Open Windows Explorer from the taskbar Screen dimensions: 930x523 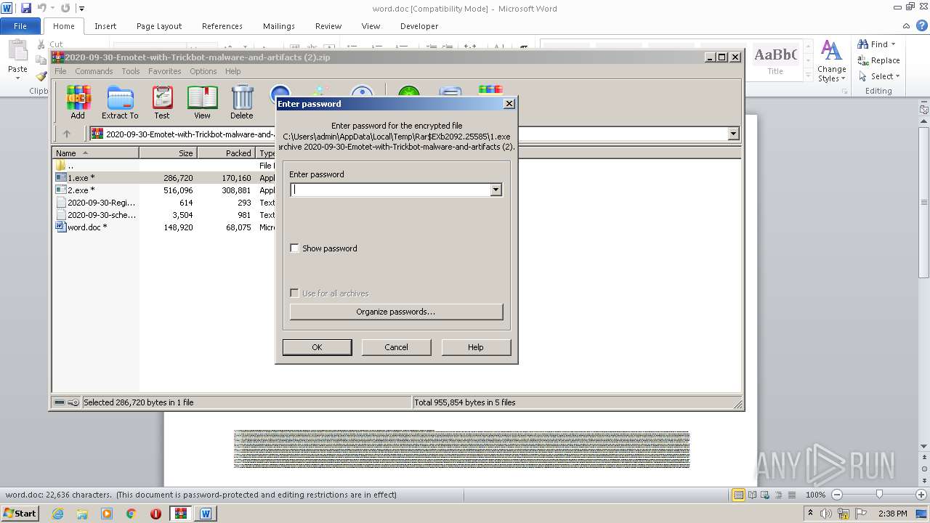pos(82,514)
